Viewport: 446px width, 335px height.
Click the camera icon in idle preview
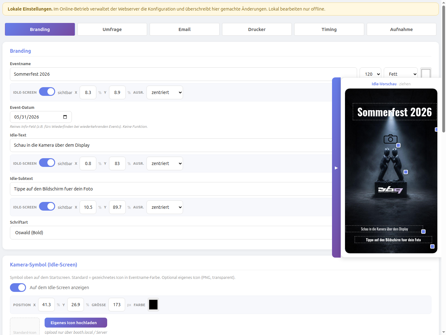click(391, 139)
